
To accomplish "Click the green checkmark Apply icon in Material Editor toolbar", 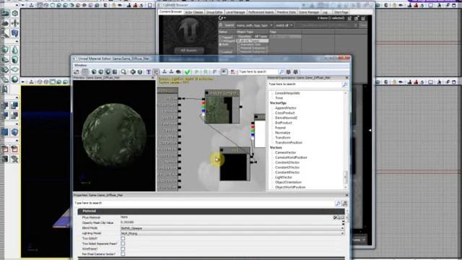I will click(188, 72).
